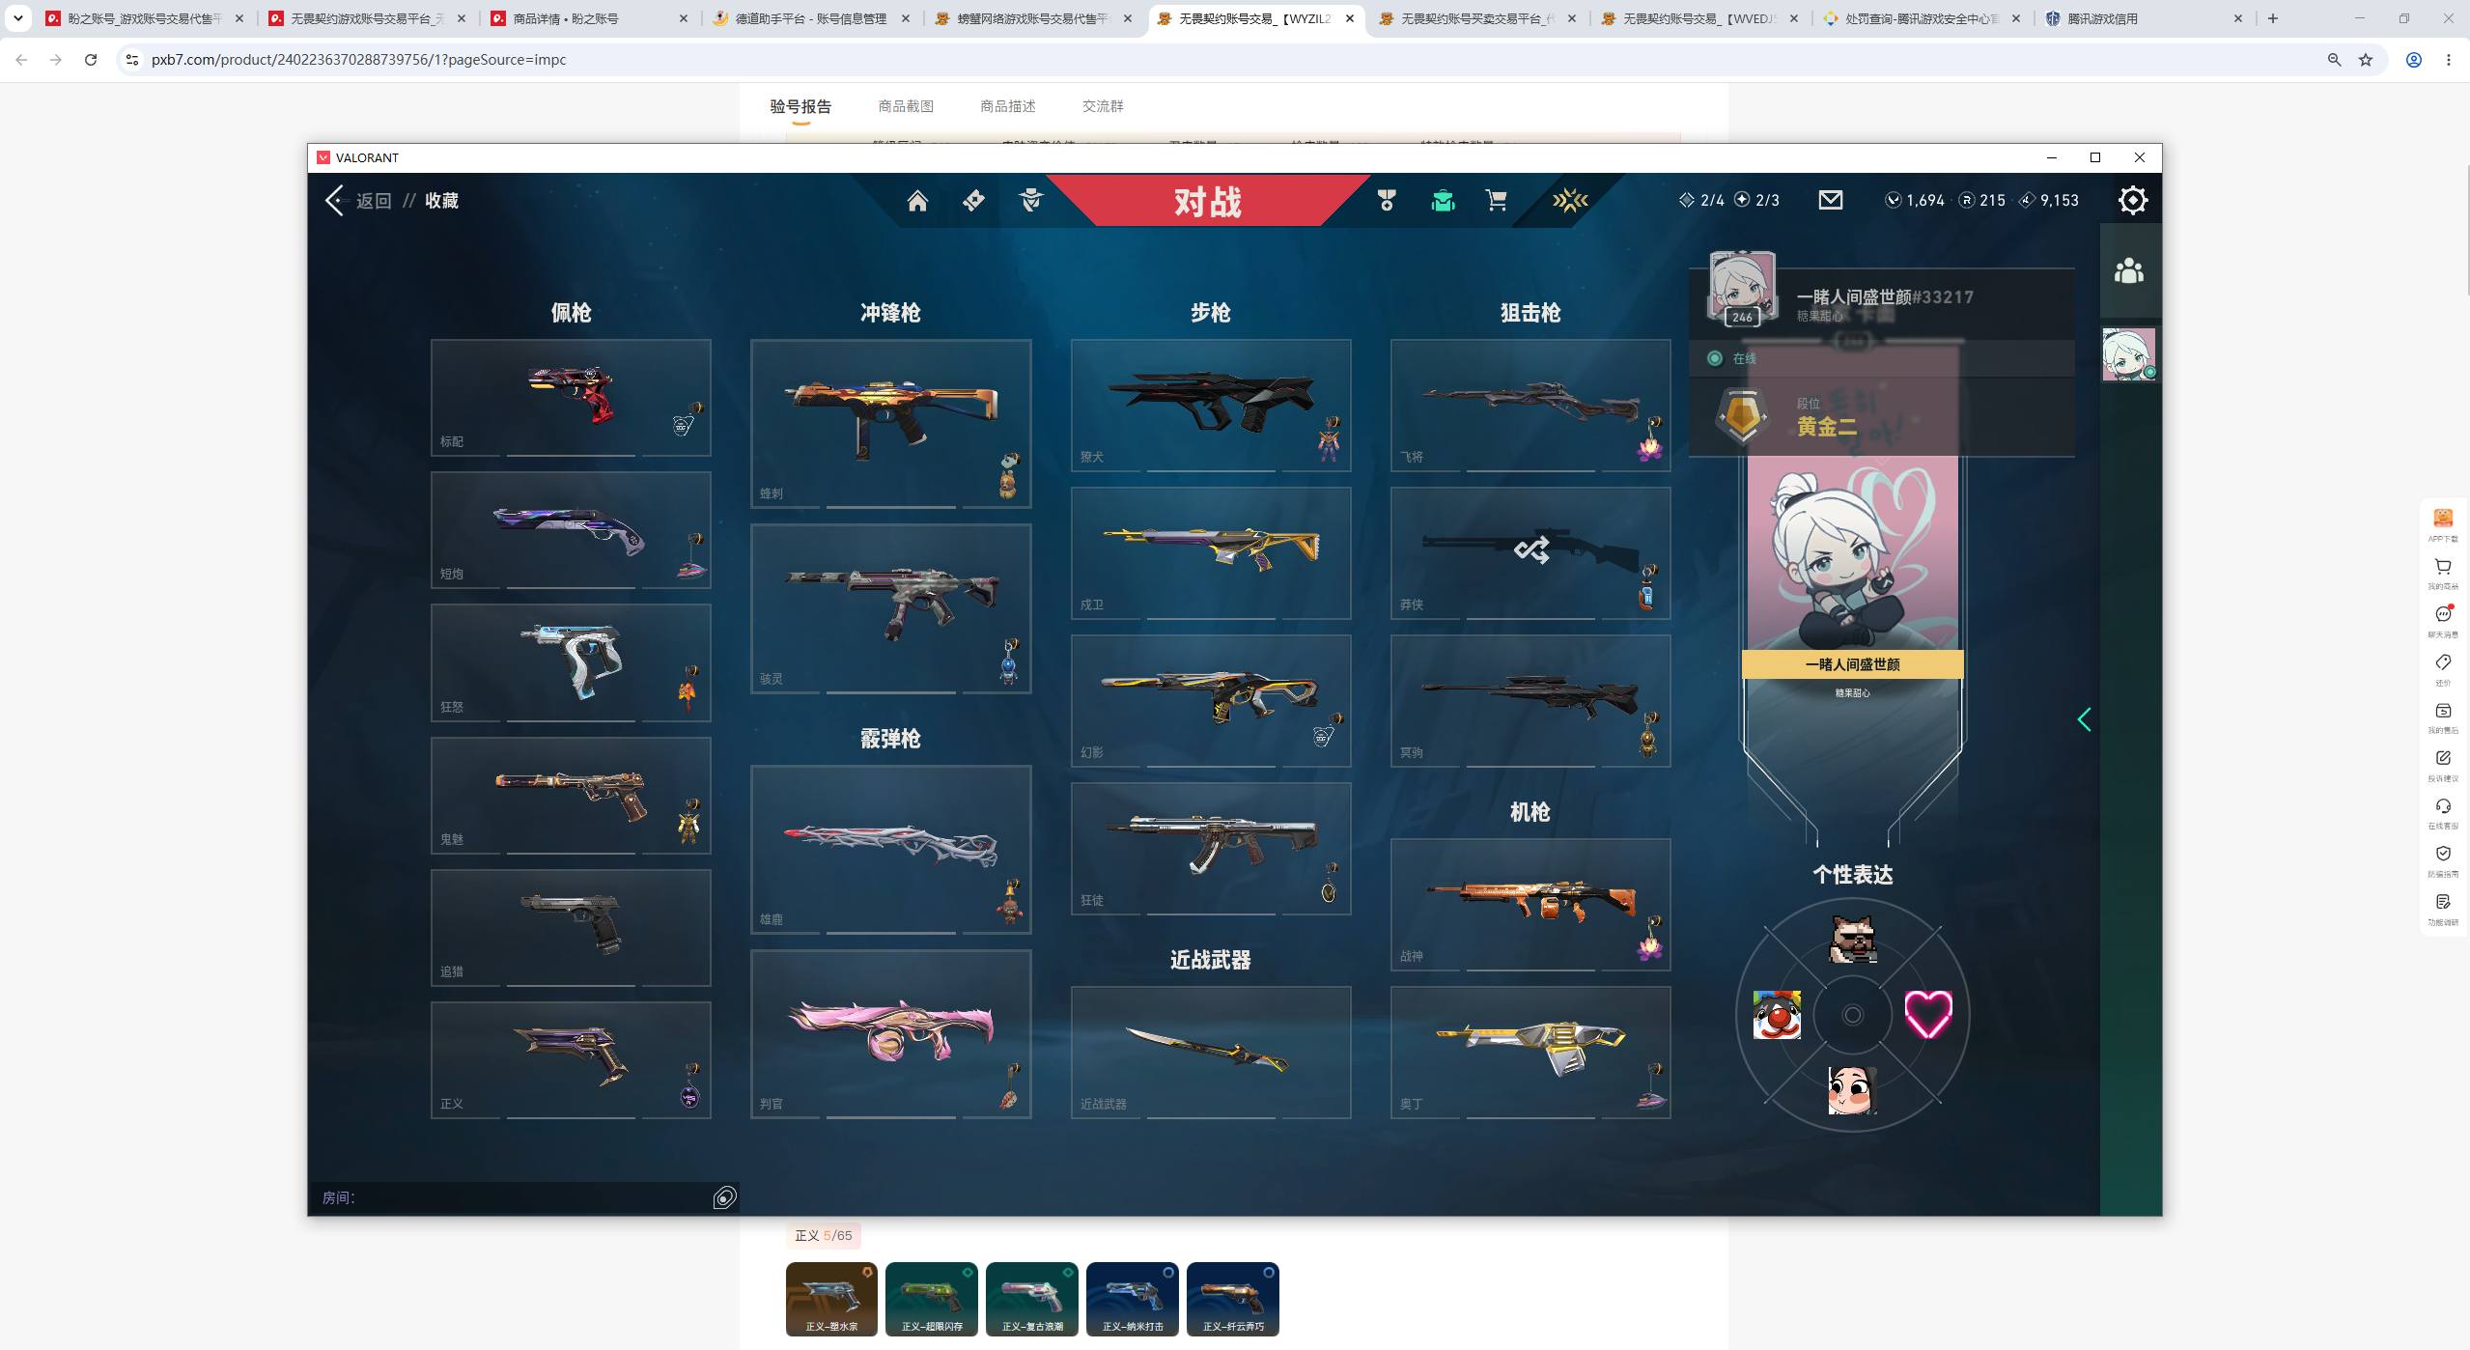Open 防骗指南 shield in the sidebar

point(2443,860)
